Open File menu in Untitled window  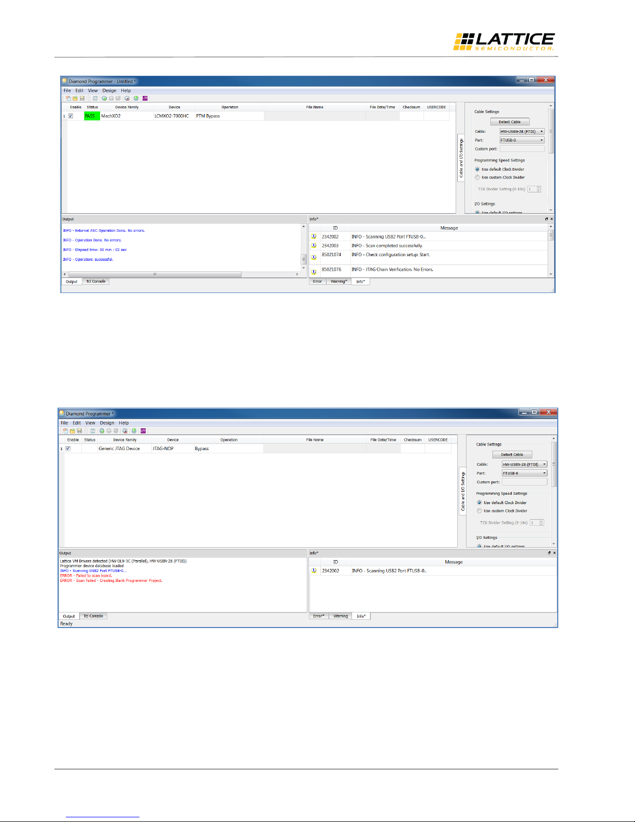pyautogui.click(x=67, y=90)
